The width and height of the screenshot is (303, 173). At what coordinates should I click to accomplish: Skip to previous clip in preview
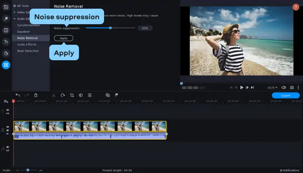point(231,88)
